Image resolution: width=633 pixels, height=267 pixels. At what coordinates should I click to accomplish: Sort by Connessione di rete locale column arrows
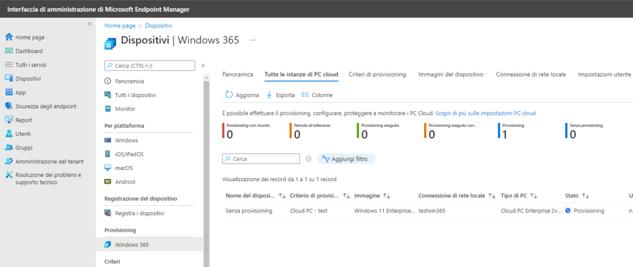coord(491,195)
